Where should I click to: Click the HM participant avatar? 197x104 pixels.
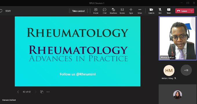coord(169,70)
